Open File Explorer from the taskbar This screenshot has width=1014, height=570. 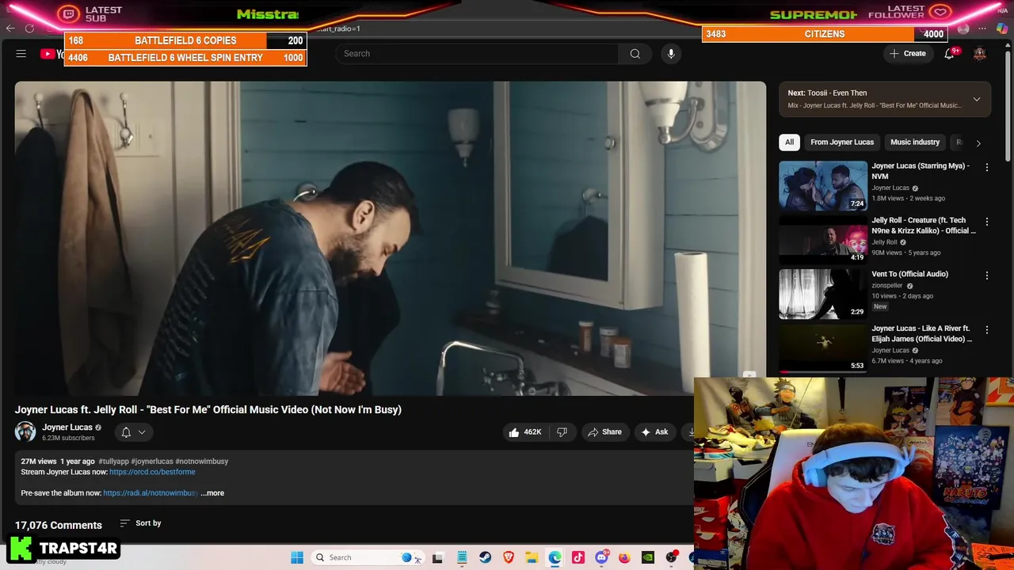pos(532,557)
